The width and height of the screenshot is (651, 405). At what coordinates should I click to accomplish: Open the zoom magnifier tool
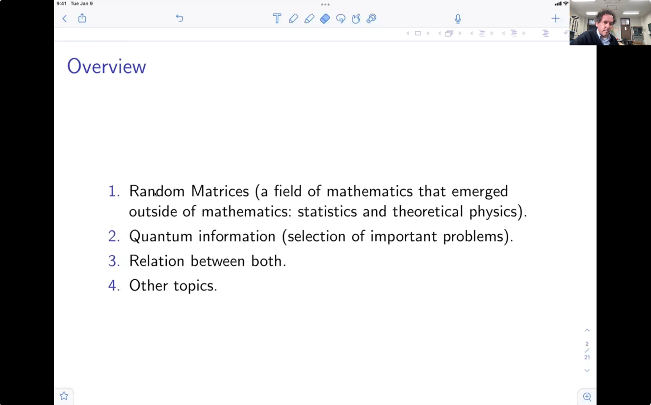[587, 397]
